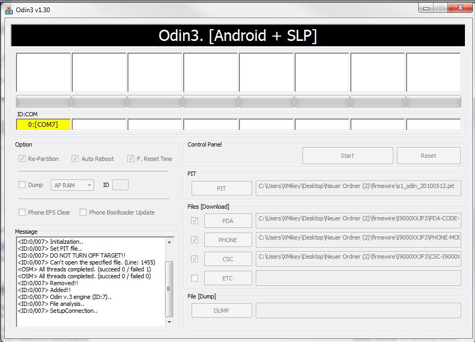Click the CSC file path field
The height and width of the screenshot is (342, 475).
point(358,259)
